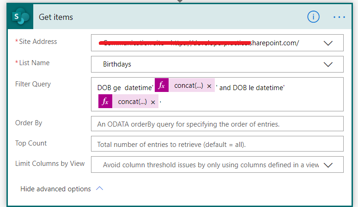The width and height of the screenshot is (358, 207).
Task: Open the three-dots action menu
Action: coord(339,17)
